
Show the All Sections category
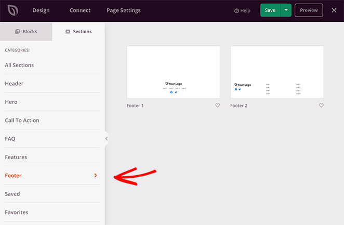pyautogui.click(x=19, y=65)
